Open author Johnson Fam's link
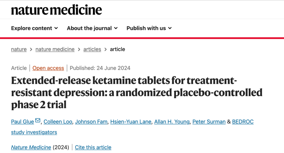Screen dimensions: 284x153 tap(91, 122)
